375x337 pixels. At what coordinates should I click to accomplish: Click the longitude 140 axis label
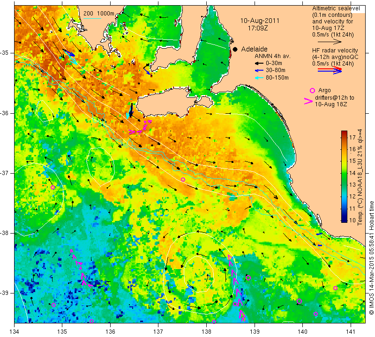pos(303,332)
